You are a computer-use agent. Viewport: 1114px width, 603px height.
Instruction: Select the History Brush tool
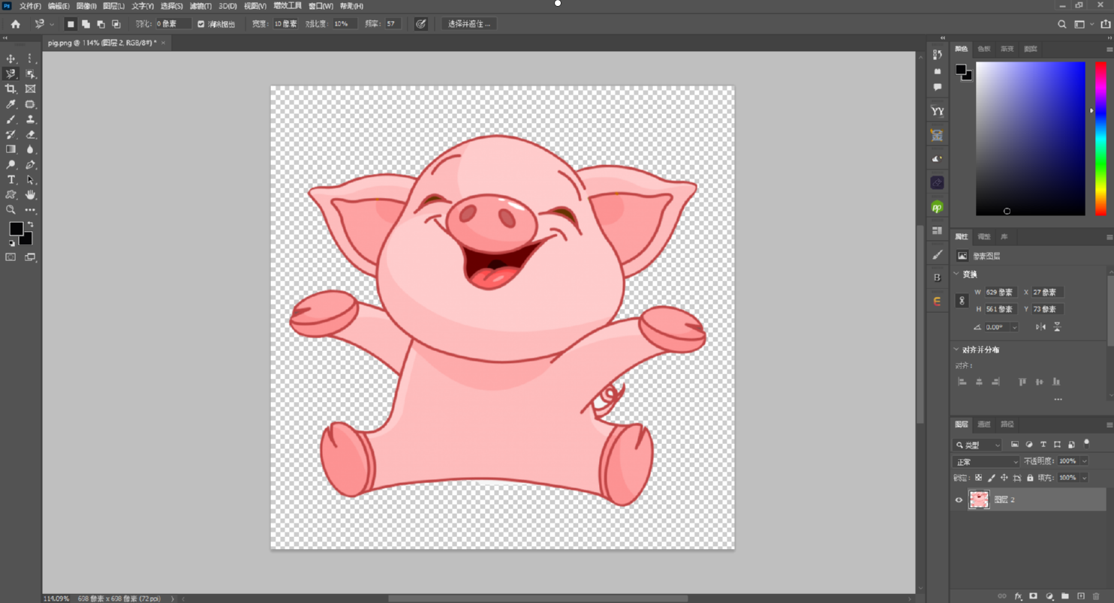[x=11, y=134]
